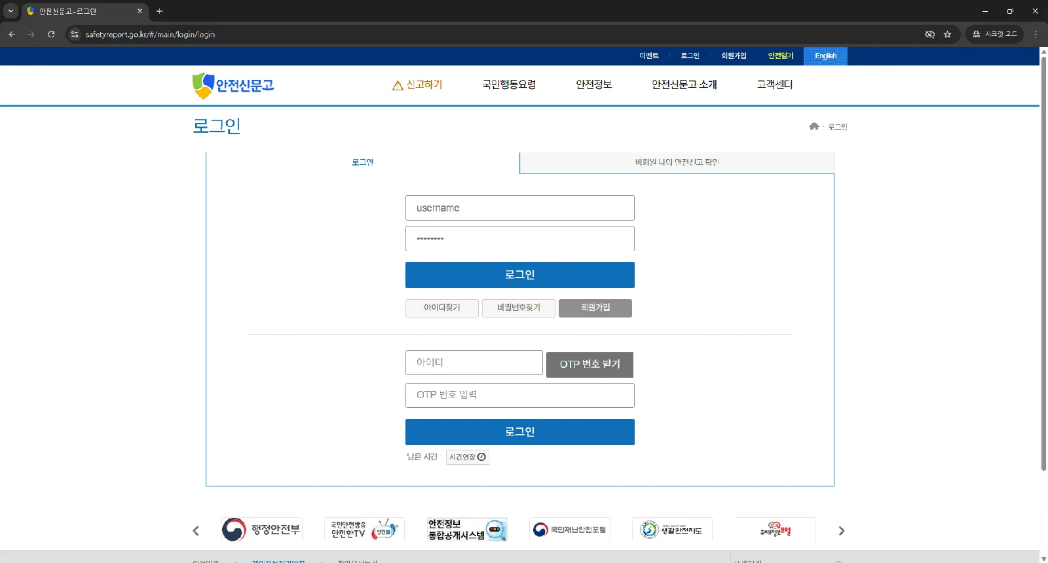Click the gray 회원가입 button
This screenshot has height=563, width=1048.
[x=595, y=308]
